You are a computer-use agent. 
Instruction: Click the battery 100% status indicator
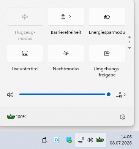[17, 117]
